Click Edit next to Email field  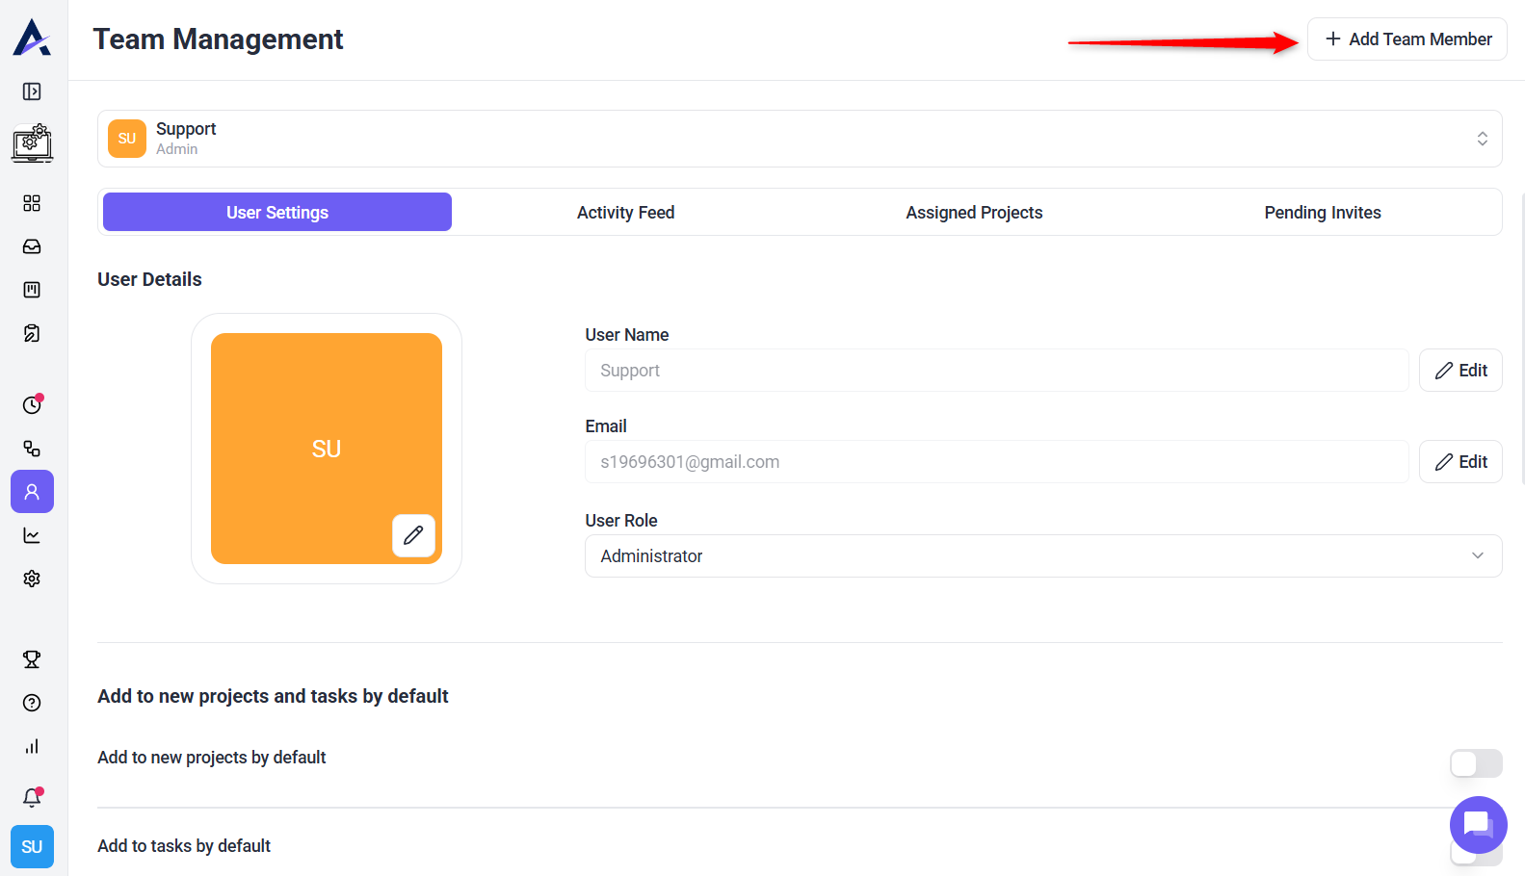1460,462
